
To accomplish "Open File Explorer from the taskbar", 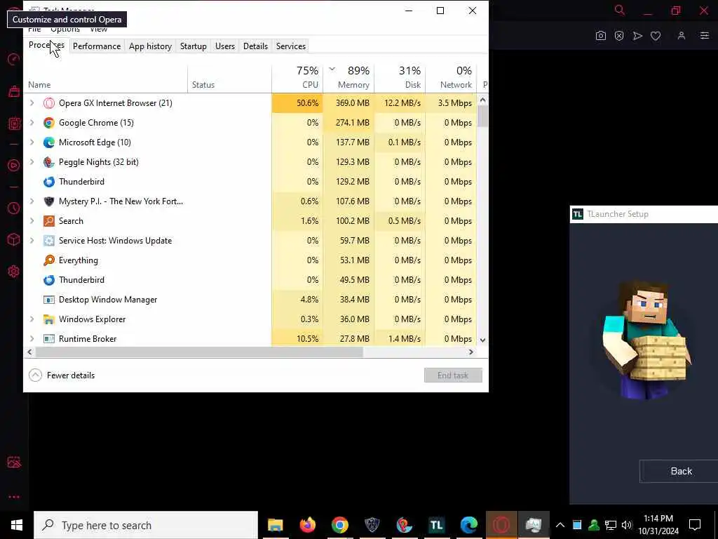I will [275, 525].
